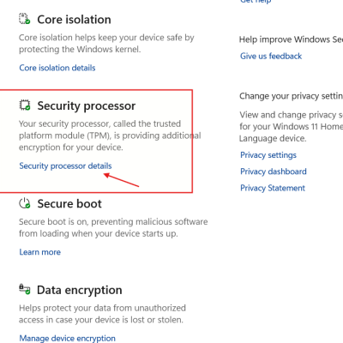Viewport: 343px width, 343px height.
Task: Open Privacy settings link
Action: pos(268,155)
